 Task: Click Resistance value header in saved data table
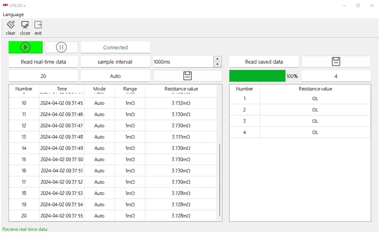[x=315, y=89]
